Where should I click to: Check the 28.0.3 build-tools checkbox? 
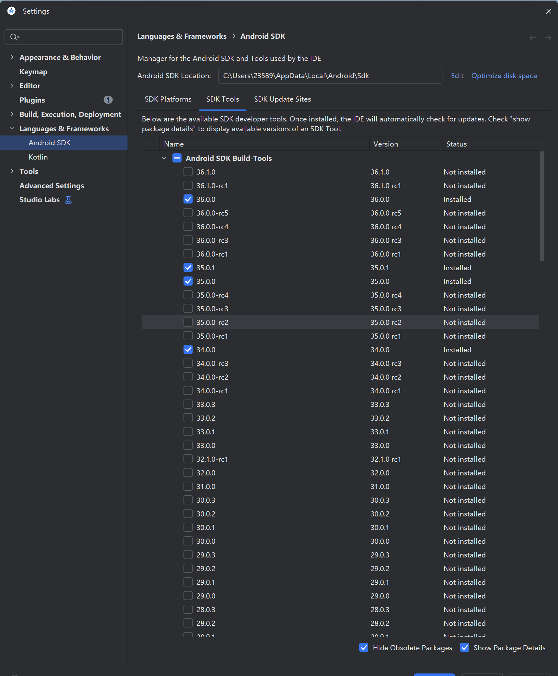188,609
